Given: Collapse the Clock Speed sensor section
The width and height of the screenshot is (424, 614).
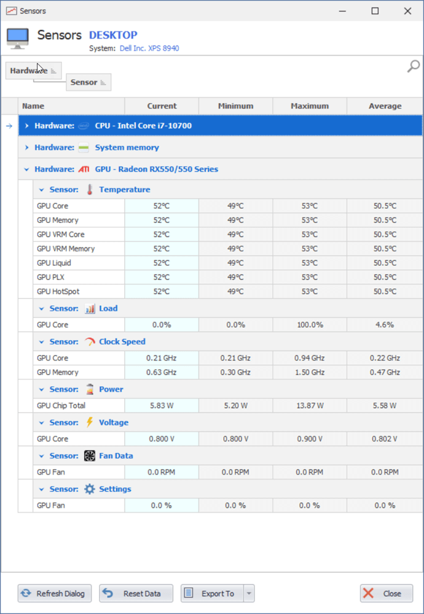Looking at the screenshot, I should [x=42, y=342].
